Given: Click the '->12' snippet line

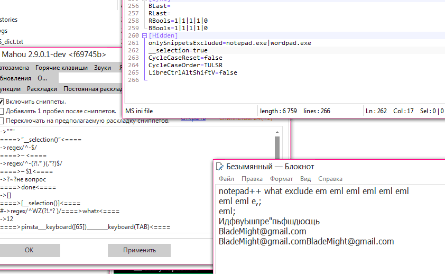Looking at the screenshot, I should click(6, 219).
